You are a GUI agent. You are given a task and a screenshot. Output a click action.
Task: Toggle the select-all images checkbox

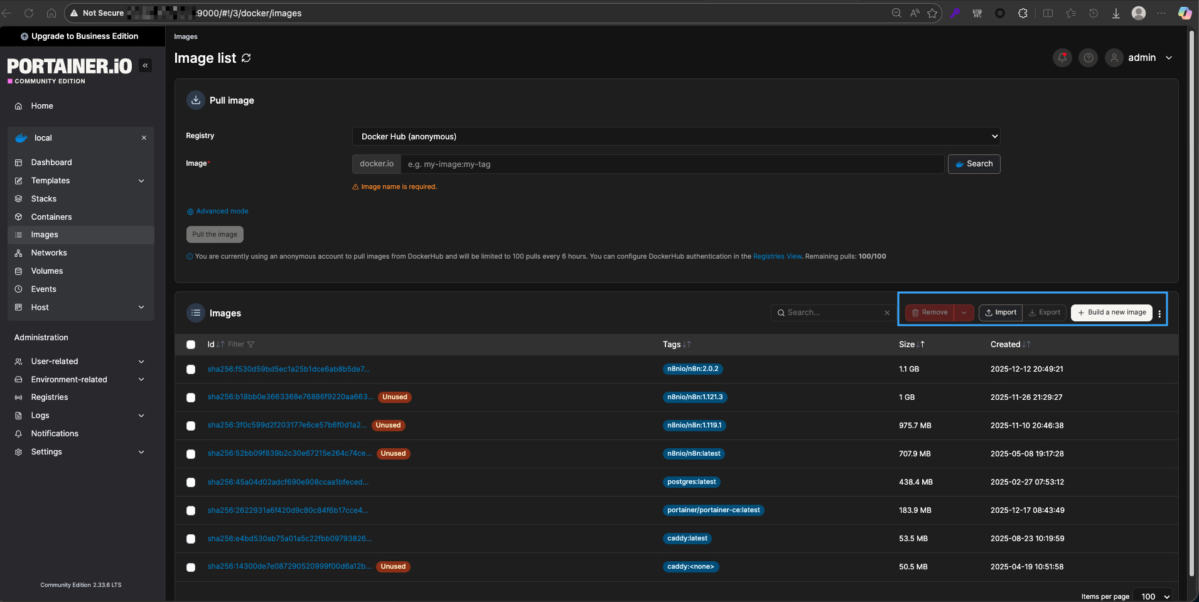pos(191,345)
